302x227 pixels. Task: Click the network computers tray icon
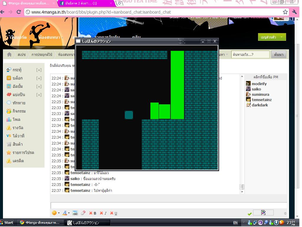(255, 223)
